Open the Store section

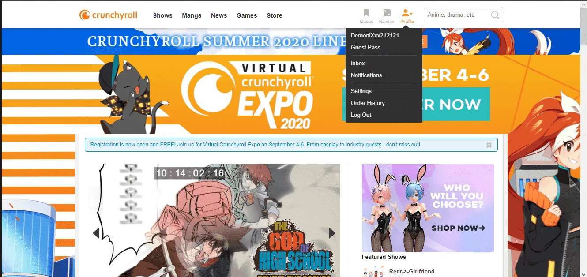pyautogui.click(x=275, y=15)
